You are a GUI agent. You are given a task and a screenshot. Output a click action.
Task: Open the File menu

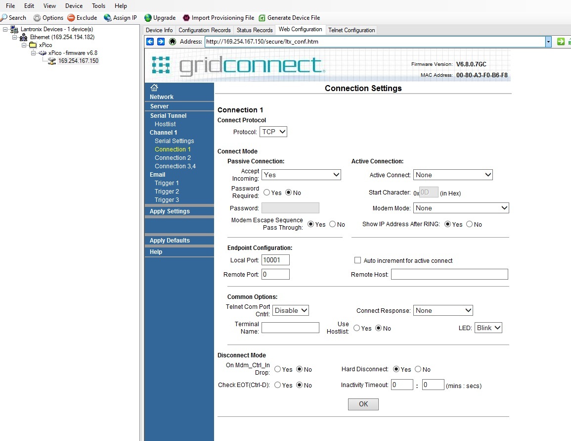10,6
